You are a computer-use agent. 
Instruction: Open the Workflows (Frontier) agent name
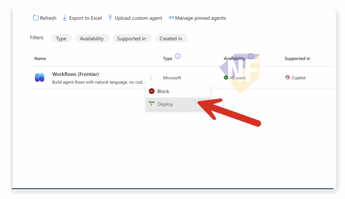click(x=75, y=74)
